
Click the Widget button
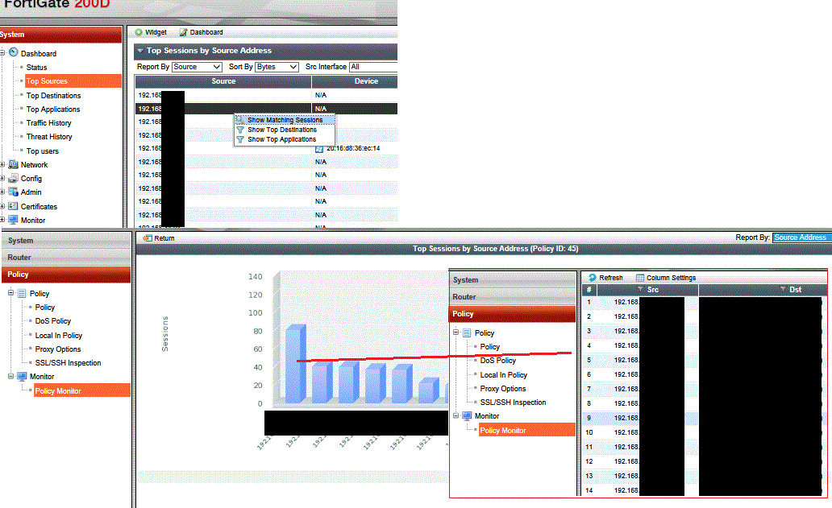pos(151,32)
